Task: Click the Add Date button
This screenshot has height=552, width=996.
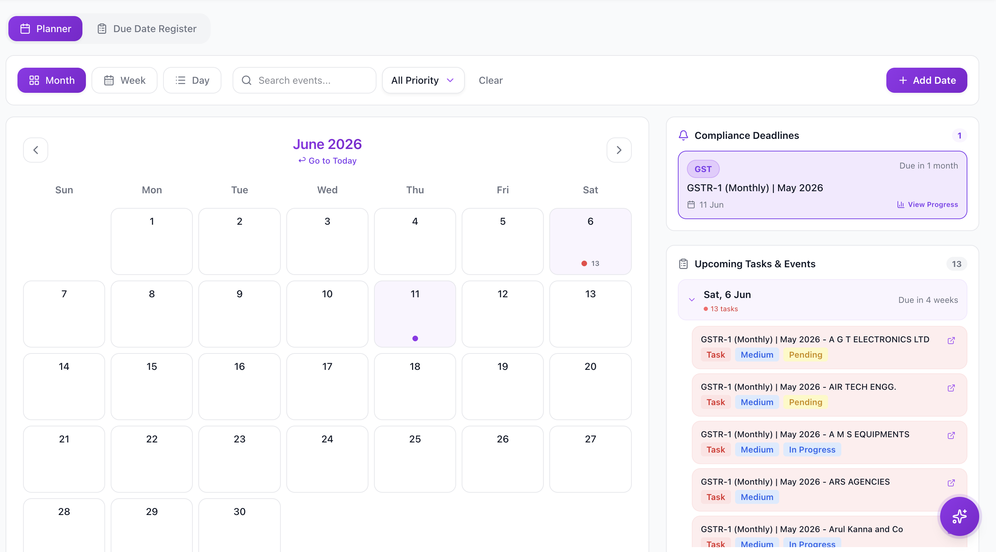Action: pyautogui.click(x=927, y=80)
